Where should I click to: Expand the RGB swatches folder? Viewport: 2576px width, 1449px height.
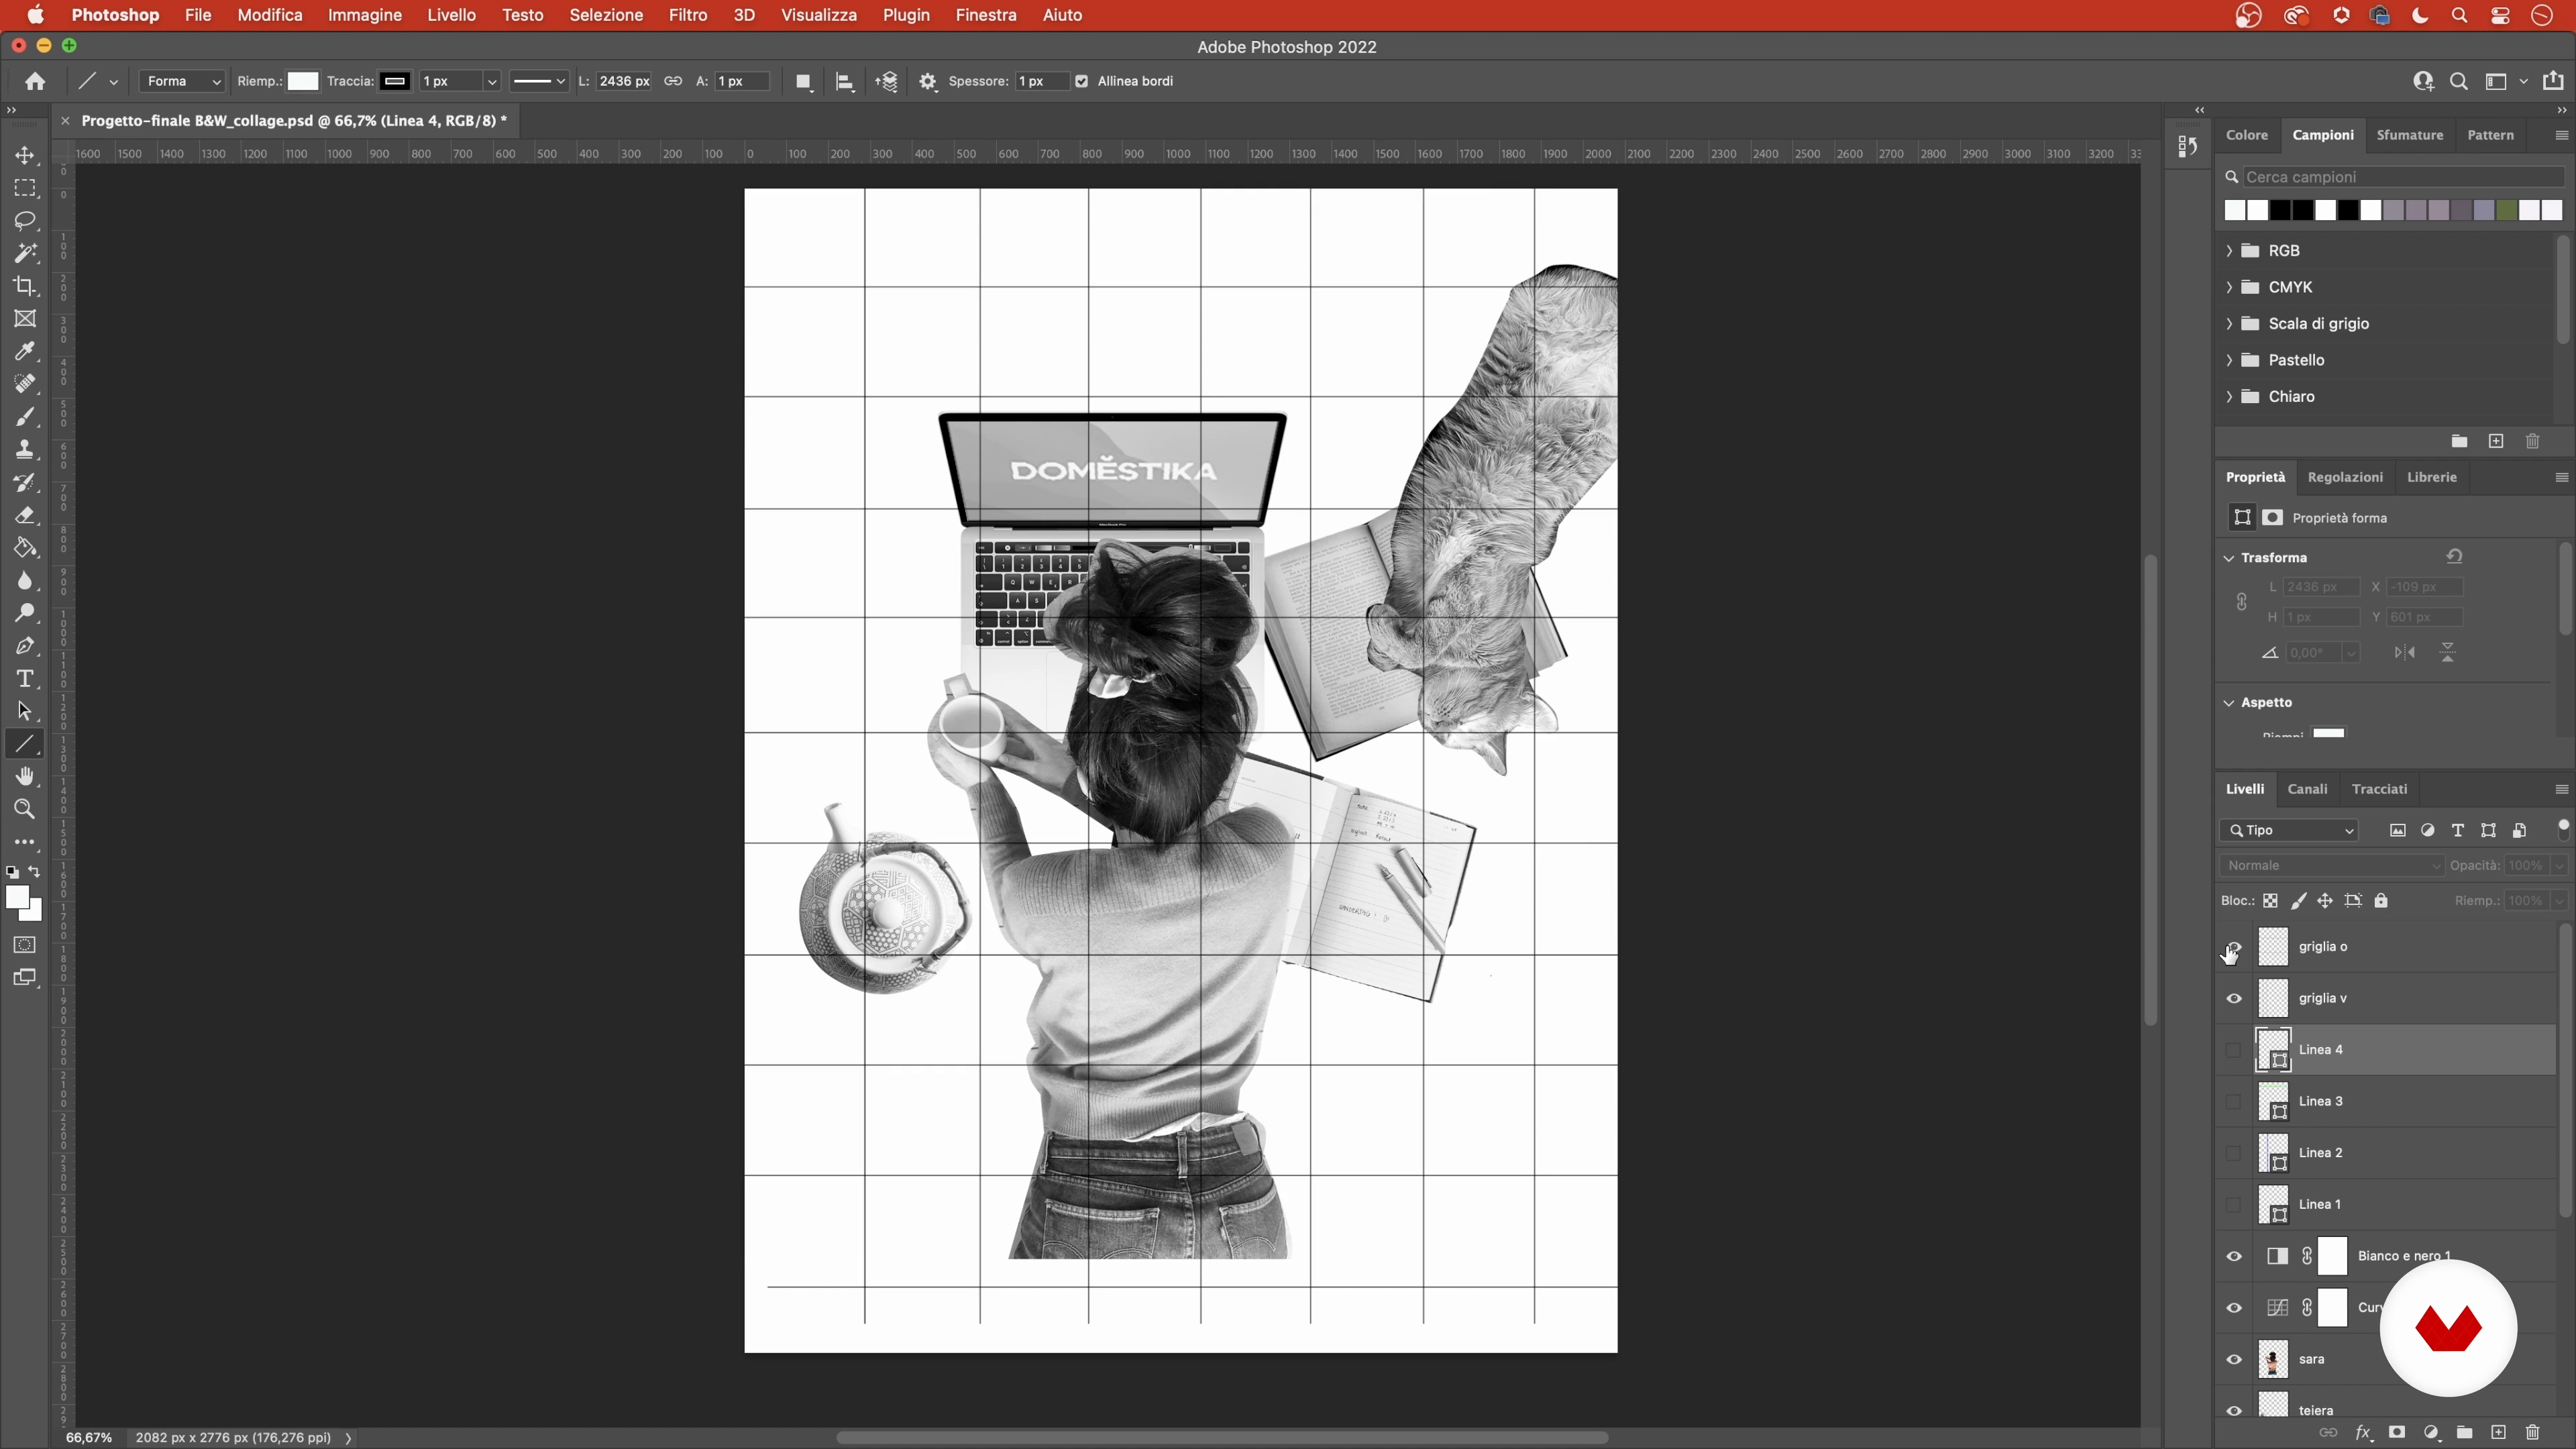click(2229, 251)
